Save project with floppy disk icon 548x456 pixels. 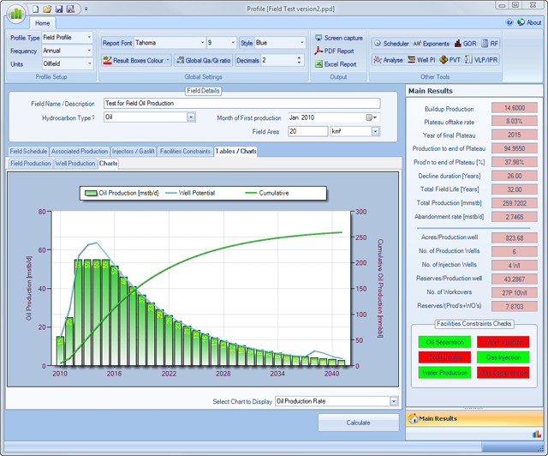(x=59, y=9)
